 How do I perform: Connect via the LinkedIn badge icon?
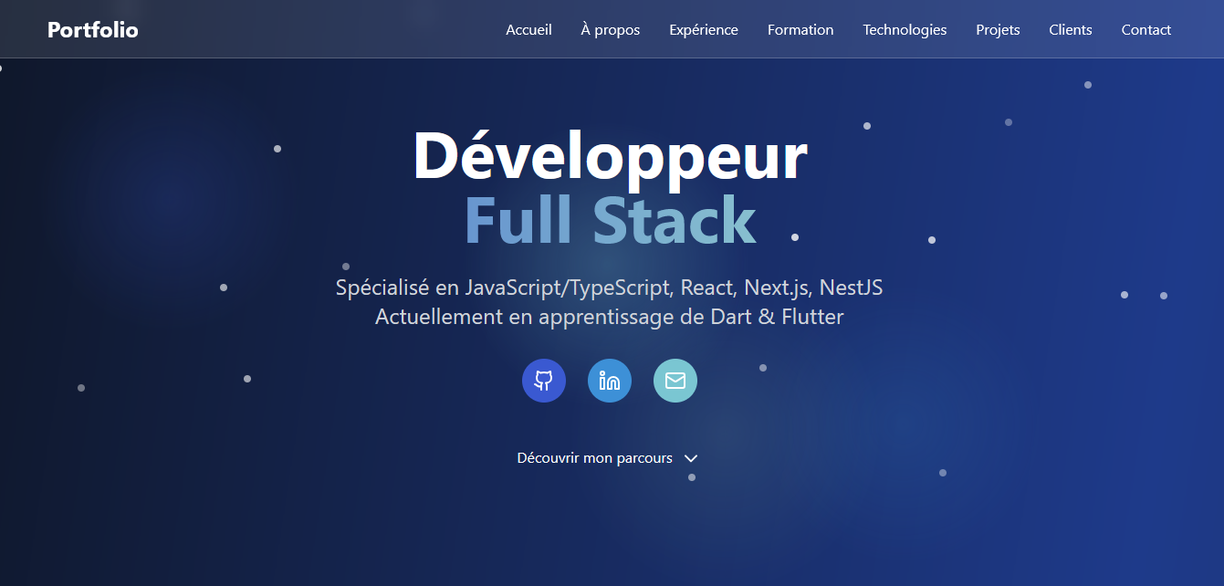click(609, 381)
